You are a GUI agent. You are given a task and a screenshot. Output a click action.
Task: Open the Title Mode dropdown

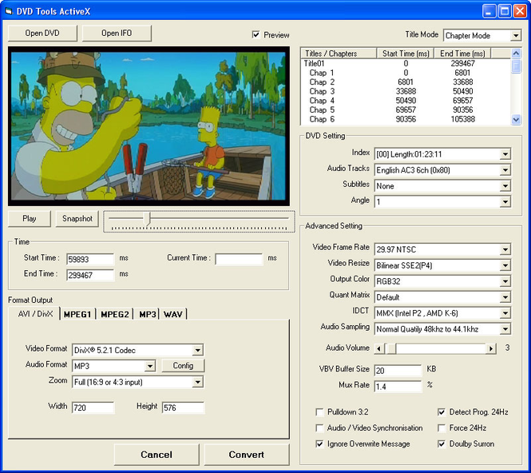point(482,35)
